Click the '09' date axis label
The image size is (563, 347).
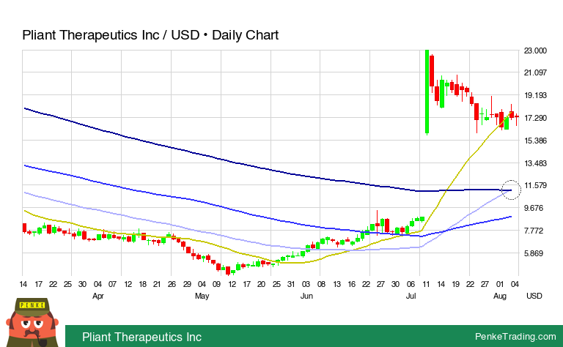216,284
